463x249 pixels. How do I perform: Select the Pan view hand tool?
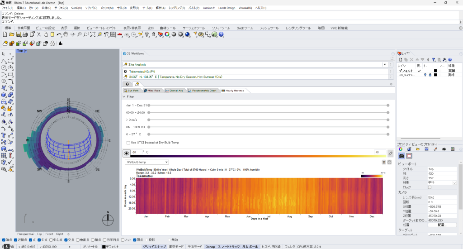(x=66, y=34)
